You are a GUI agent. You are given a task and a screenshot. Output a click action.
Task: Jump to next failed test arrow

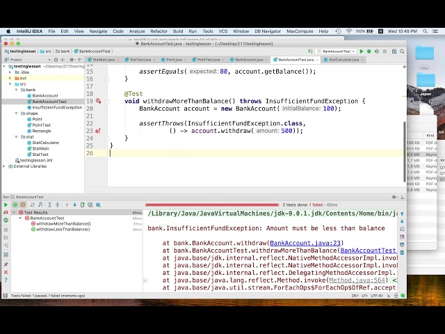pyautogui.click(x=74, y=205)
